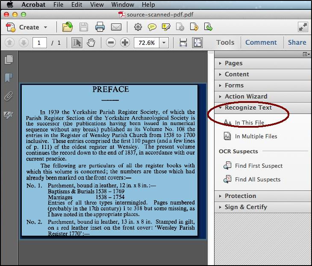The image size is (312, 266).
Task: Click the extract page icon with green arrow
Action: (208, 27)
